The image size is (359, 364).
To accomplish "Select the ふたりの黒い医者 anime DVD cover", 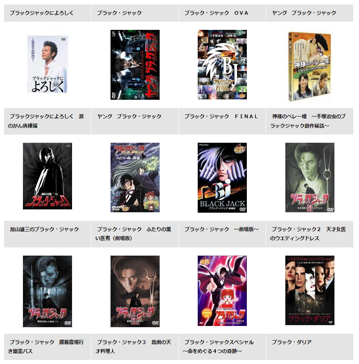I will tap(135, 178).
